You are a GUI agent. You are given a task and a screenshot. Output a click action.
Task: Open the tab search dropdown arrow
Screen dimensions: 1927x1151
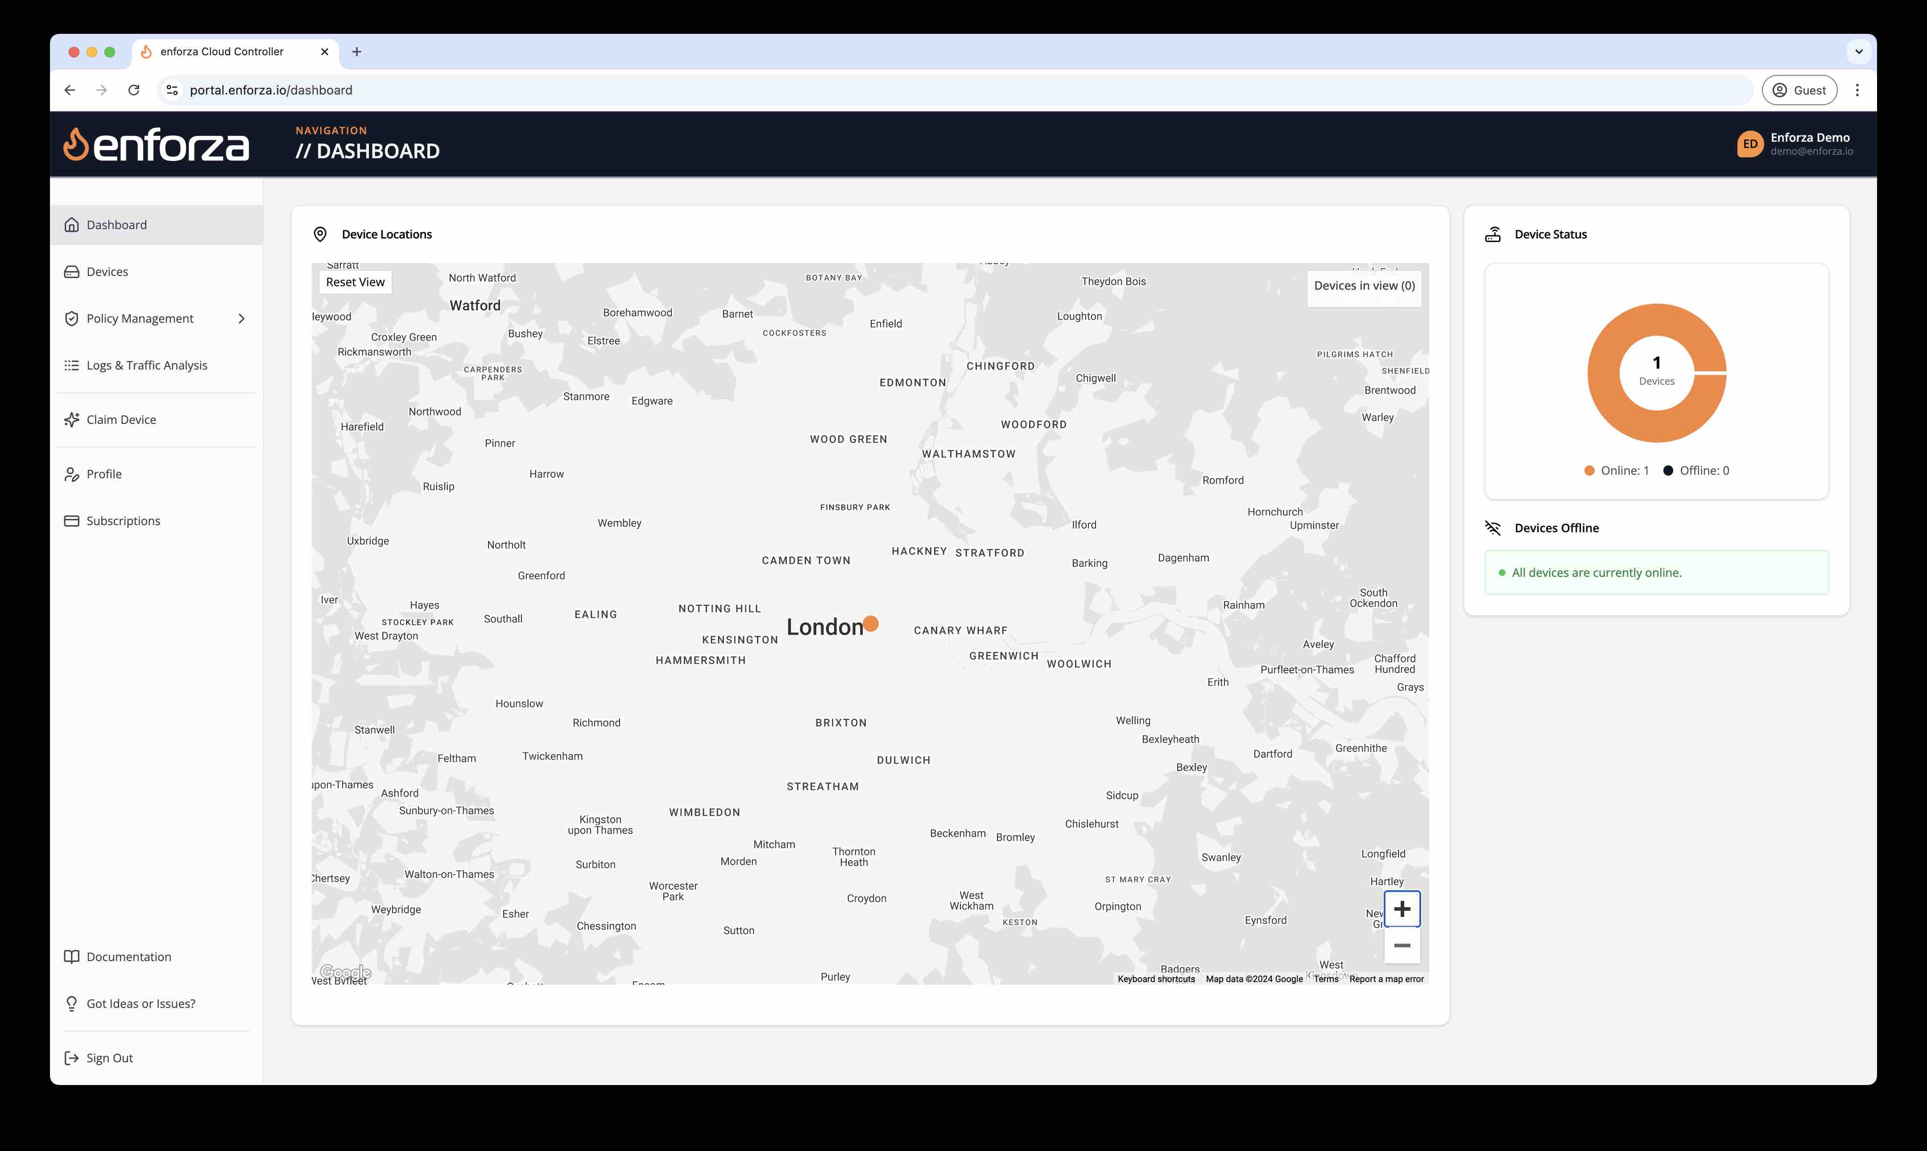(1859, 52)
